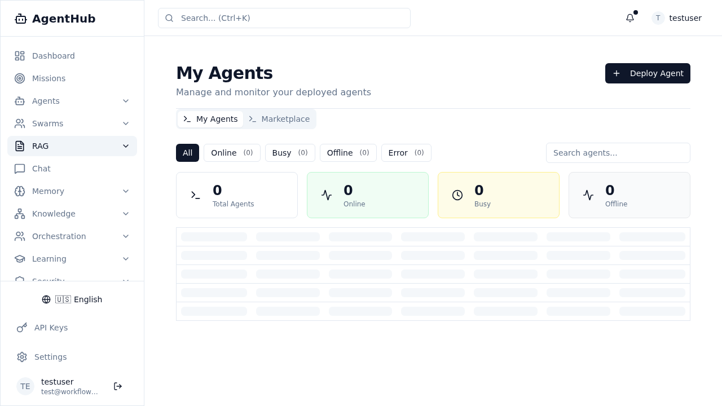
Task: Click the Deploy Agent button
Action: tap(648, 73)
